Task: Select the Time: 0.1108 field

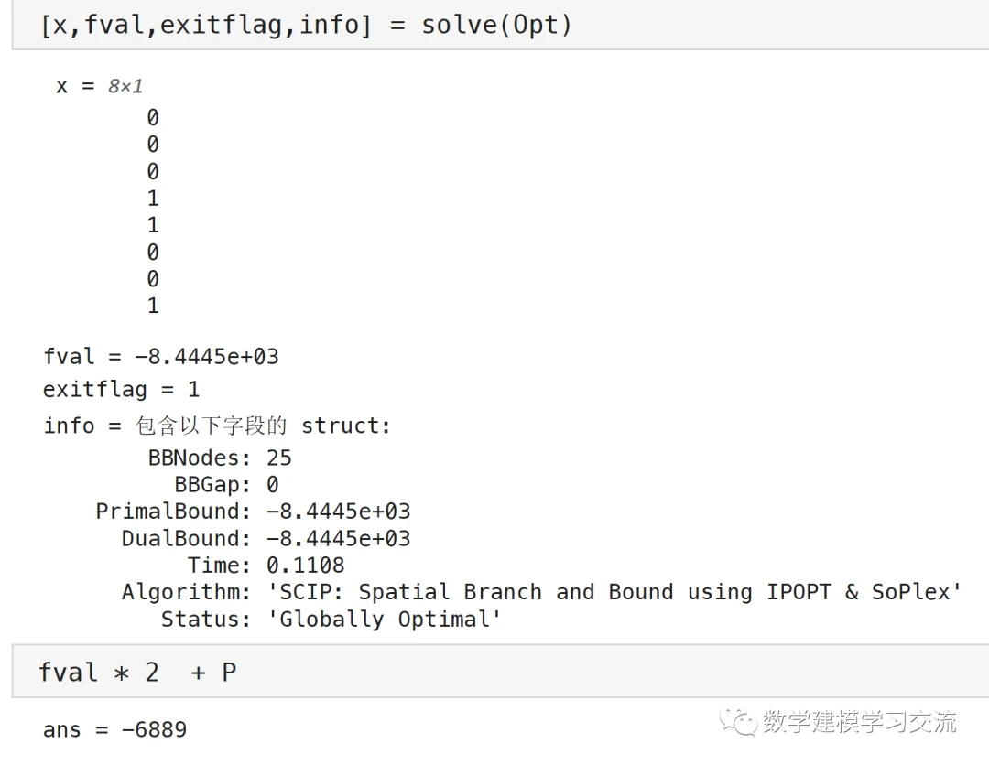Action: tap(266, 565)
